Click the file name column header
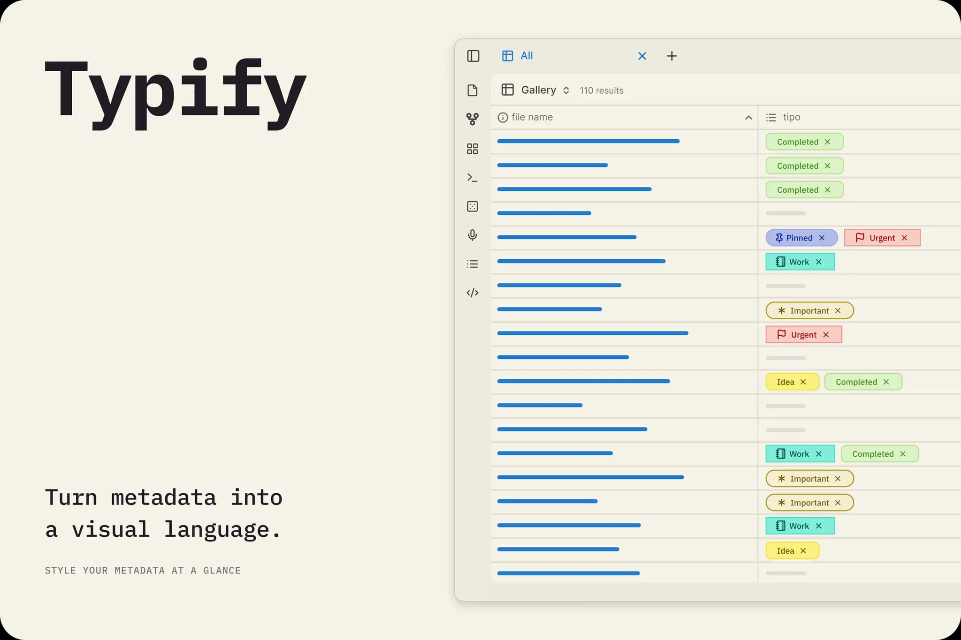 tap(624, 117)
